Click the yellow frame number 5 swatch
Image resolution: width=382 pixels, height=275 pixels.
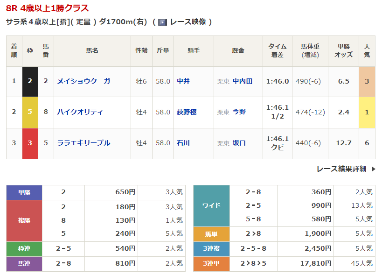pos(30,112)
